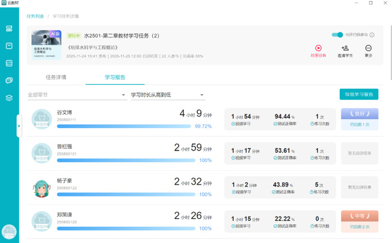
Task: Open the 学习时长从高到低 sort dropdown
Action: tap(167, 95)
